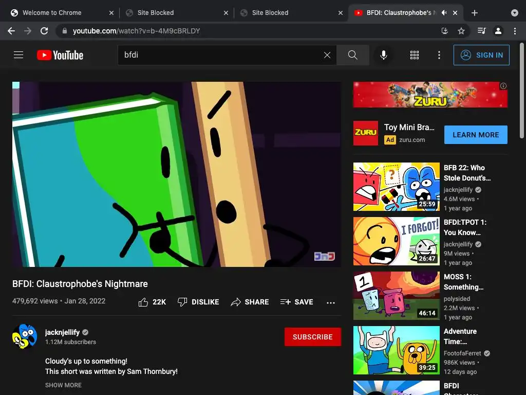
Task: Bookmark this page with the star icon
Action: pos(461,31)
